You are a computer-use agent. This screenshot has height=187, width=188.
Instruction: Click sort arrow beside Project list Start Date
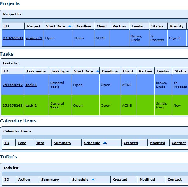coord(70,26)
